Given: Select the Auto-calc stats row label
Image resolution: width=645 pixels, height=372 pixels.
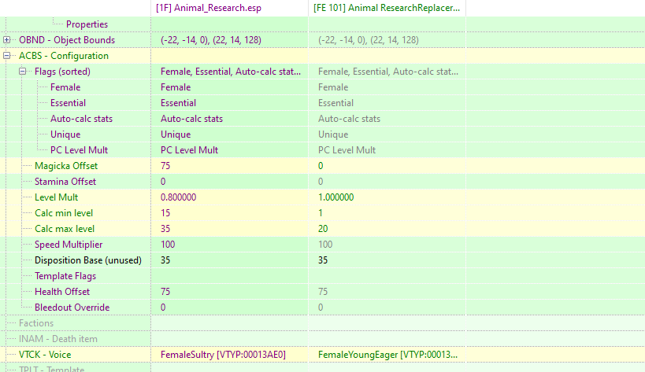Looking at the screenshot, I should (x=81, y=119).
